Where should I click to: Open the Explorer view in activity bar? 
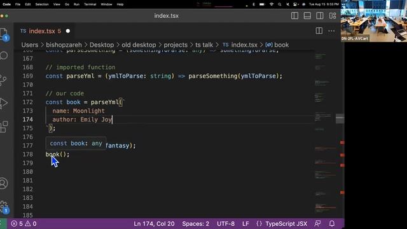pos(4,34)
